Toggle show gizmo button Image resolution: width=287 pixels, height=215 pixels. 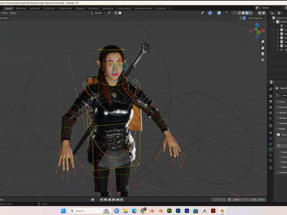coord(210,13)
